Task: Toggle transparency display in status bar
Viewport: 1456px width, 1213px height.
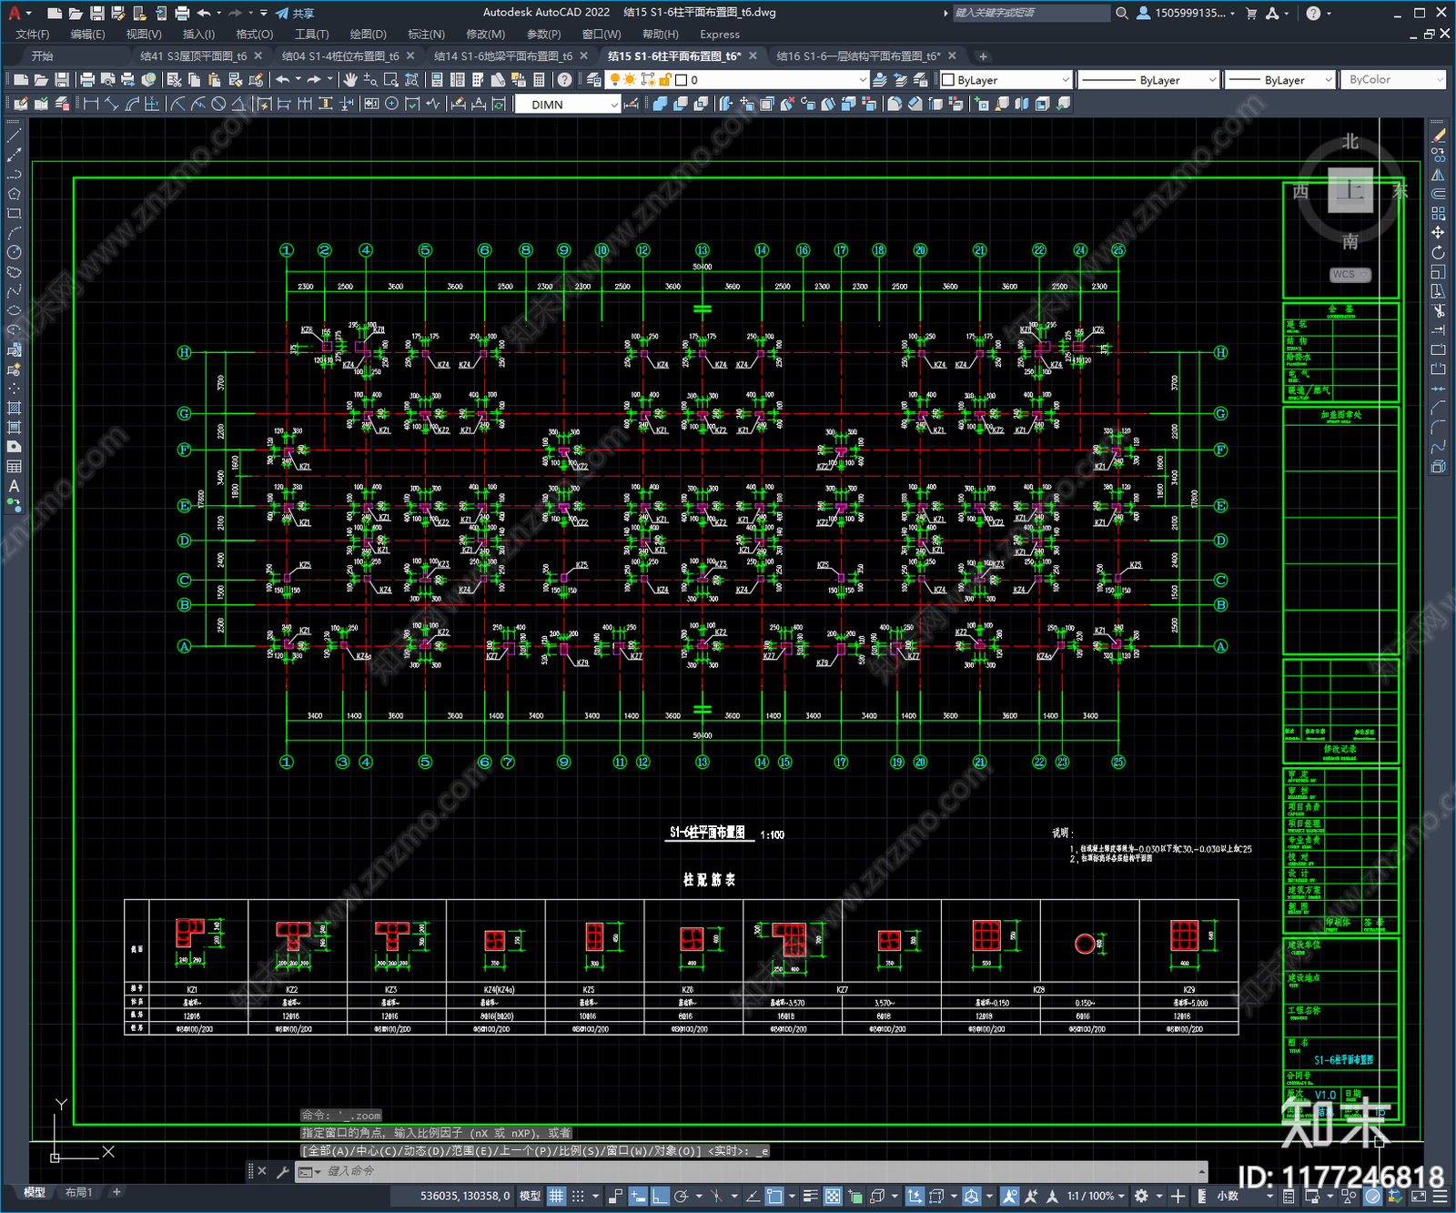Action: coord(833,1196)
